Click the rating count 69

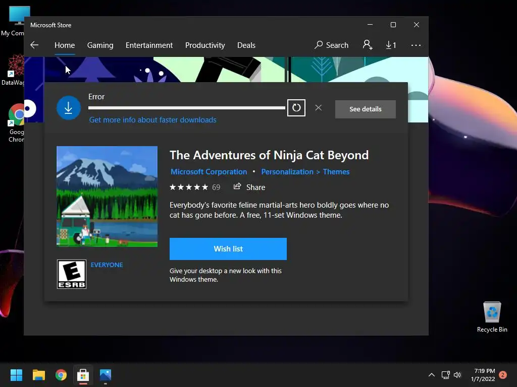pyautogui.click(x=216, y=187)
